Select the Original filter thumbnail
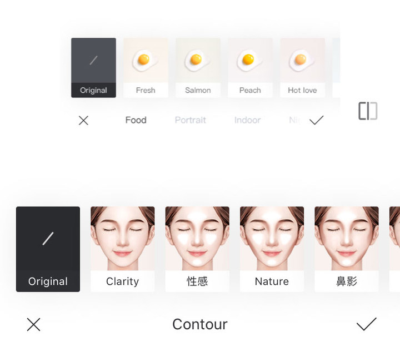Image resolution: width=400 pixels, height=356 pixels. click(93, 68)
